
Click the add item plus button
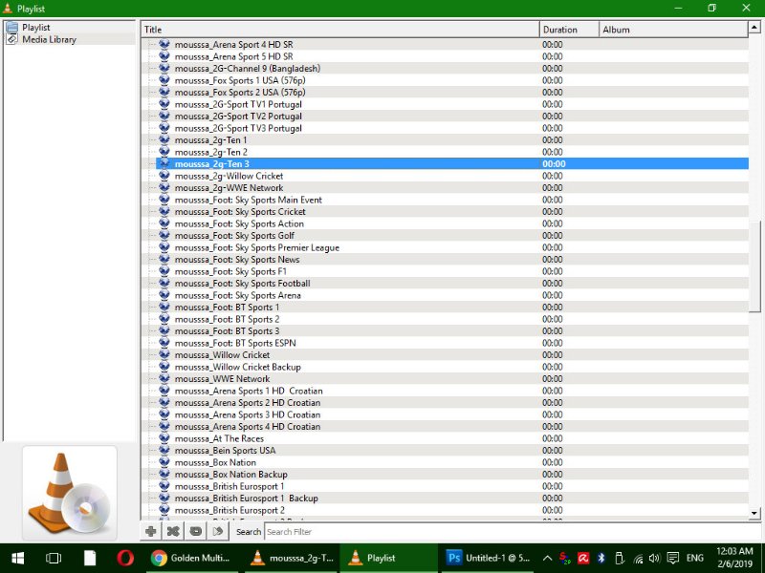tap(151, 531)
